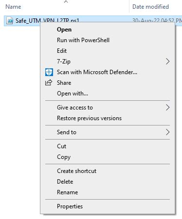
Task: Choose Open with... option
Action: pos(73,94)
